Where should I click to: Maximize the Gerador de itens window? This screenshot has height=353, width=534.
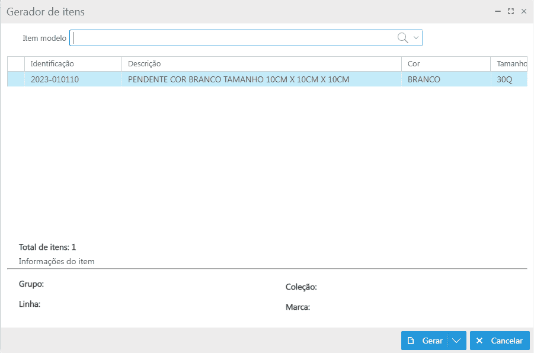(x=510, y=11)
